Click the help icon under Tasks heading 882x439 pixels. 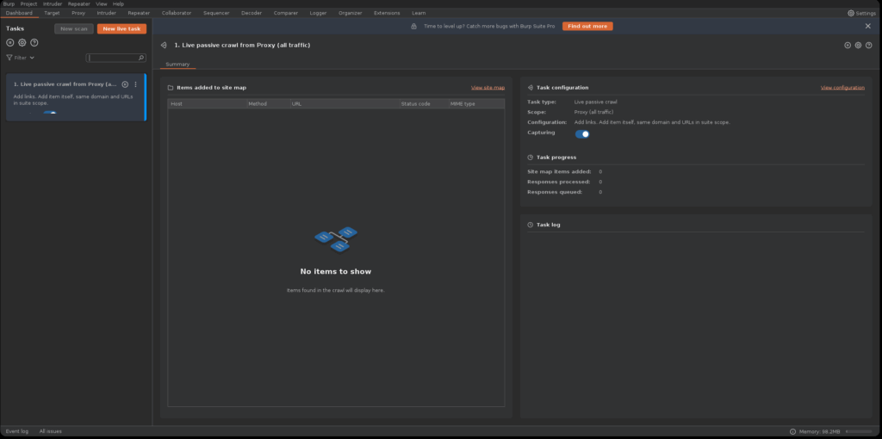click(x=34, y=42)
